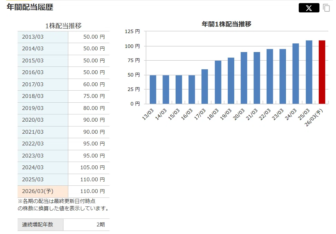Click the 2期 value cell
This screenshot has height=234, width=336.
point(86,225)
